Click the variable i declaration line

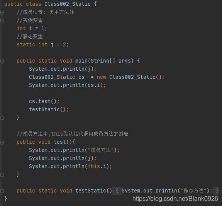32,28
